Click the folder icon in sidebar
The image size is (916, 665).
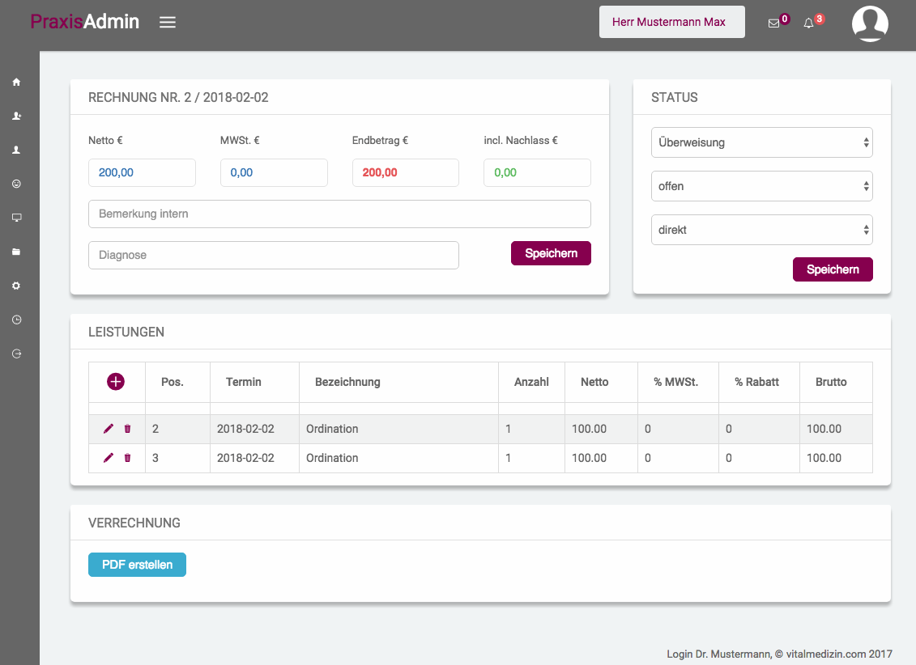16,252
